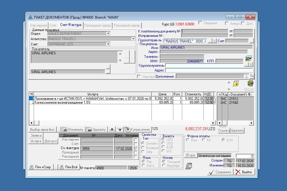Toggle the Частный checkbox
Image resolution: width=287 pixels, height=191 pixels.
click(139, 76)
